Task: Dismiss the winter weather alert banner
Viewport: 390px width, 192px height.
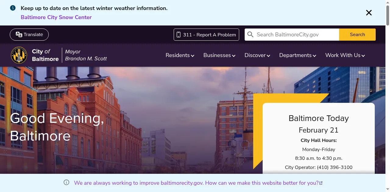Action: 369,13
